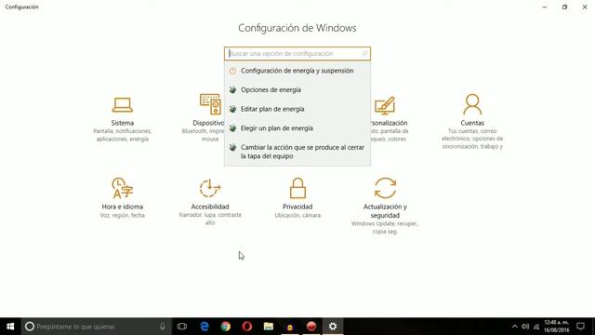Click the Actualización y seguridad label
Image resolution: width=595 pixels, height=335 pixels.
385,211
